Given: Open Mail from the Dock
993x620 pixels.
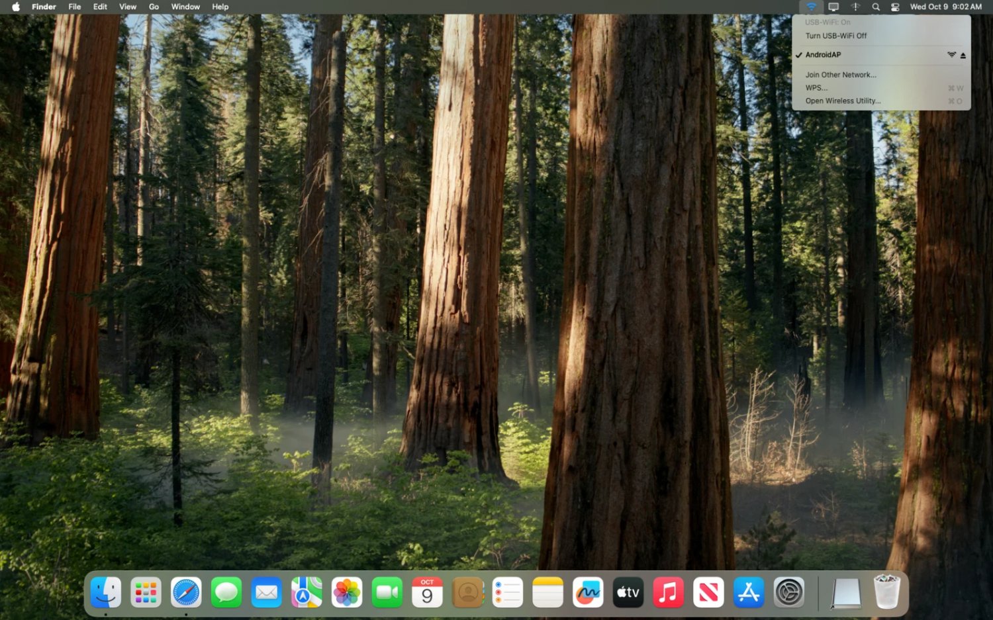Looking at the screenshot, I should [267, 592].
